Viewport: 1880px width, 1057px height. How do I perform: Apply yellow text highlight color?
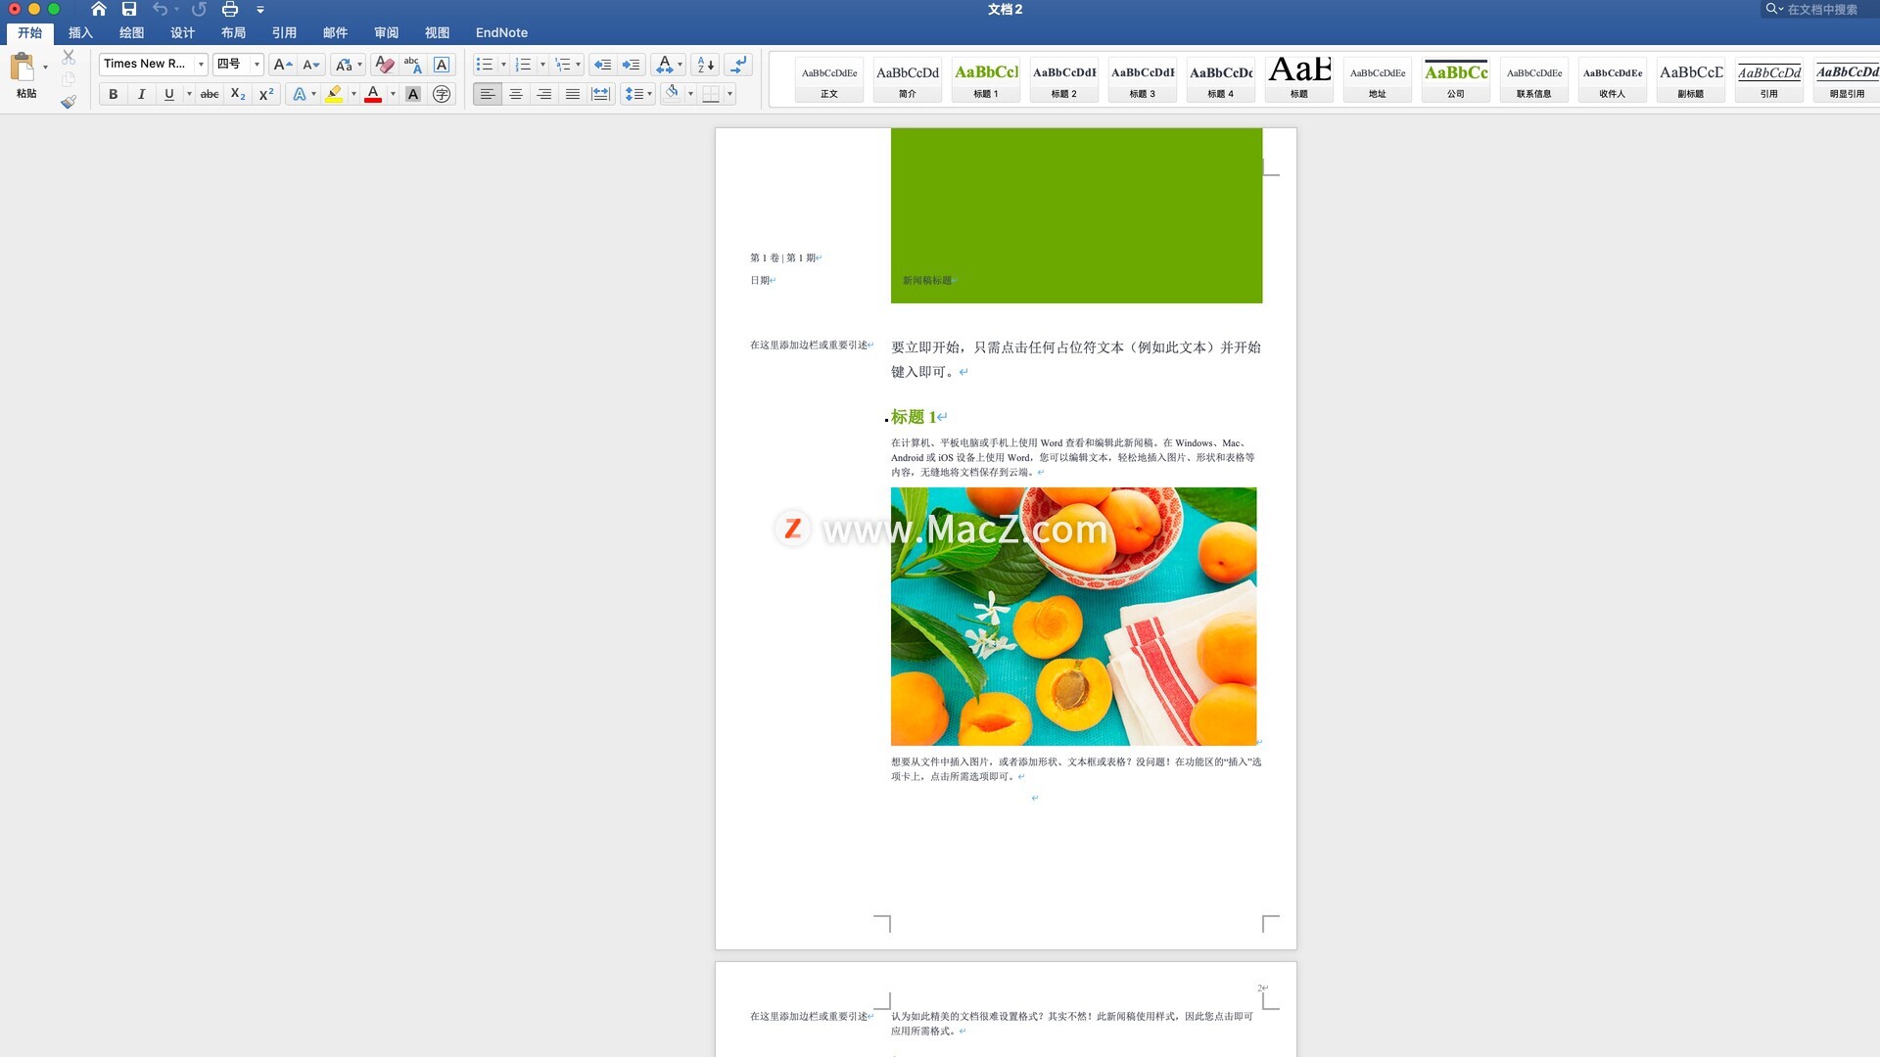coord(334,94)
